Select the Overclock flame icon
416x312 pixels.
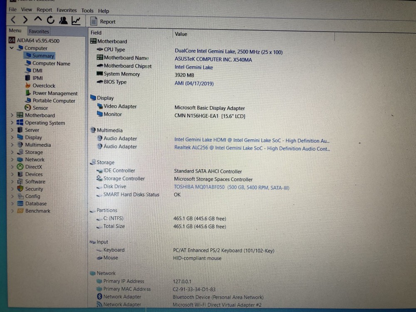pos(28,85)
